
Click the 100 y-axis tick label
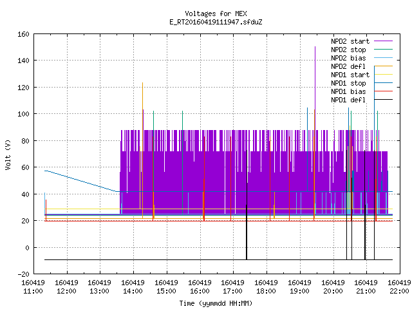coord(23,114)
